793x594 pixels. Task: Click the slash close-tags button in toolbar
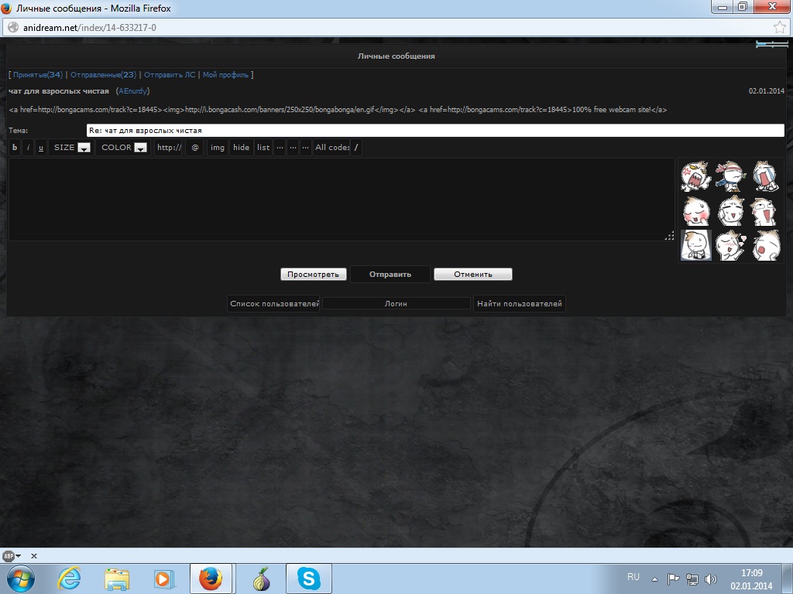click(x=356, y=148)
